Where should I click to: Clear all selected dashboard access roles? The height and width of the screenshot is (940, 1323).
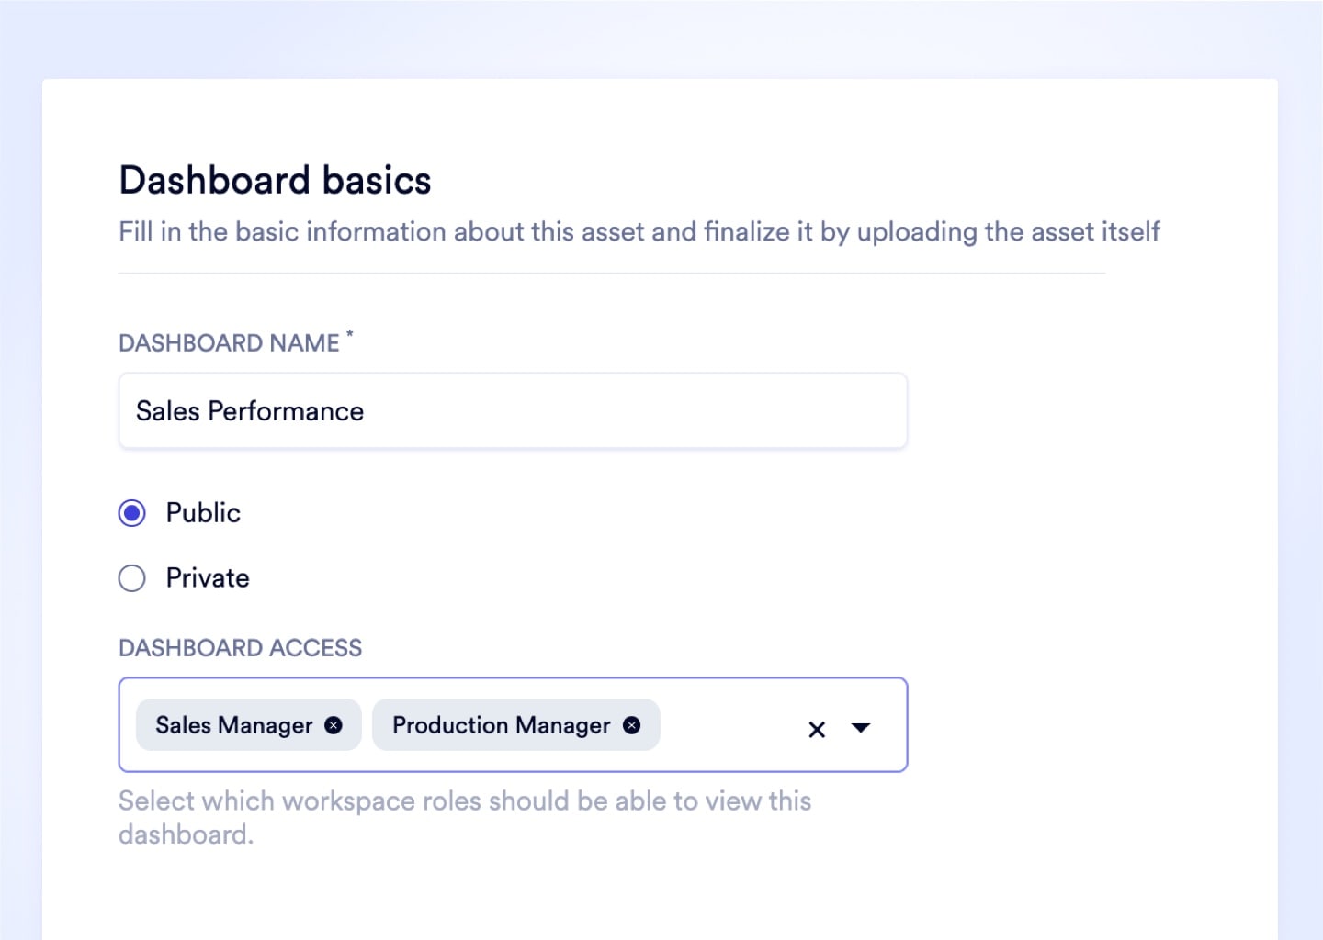tap(817, 730)
